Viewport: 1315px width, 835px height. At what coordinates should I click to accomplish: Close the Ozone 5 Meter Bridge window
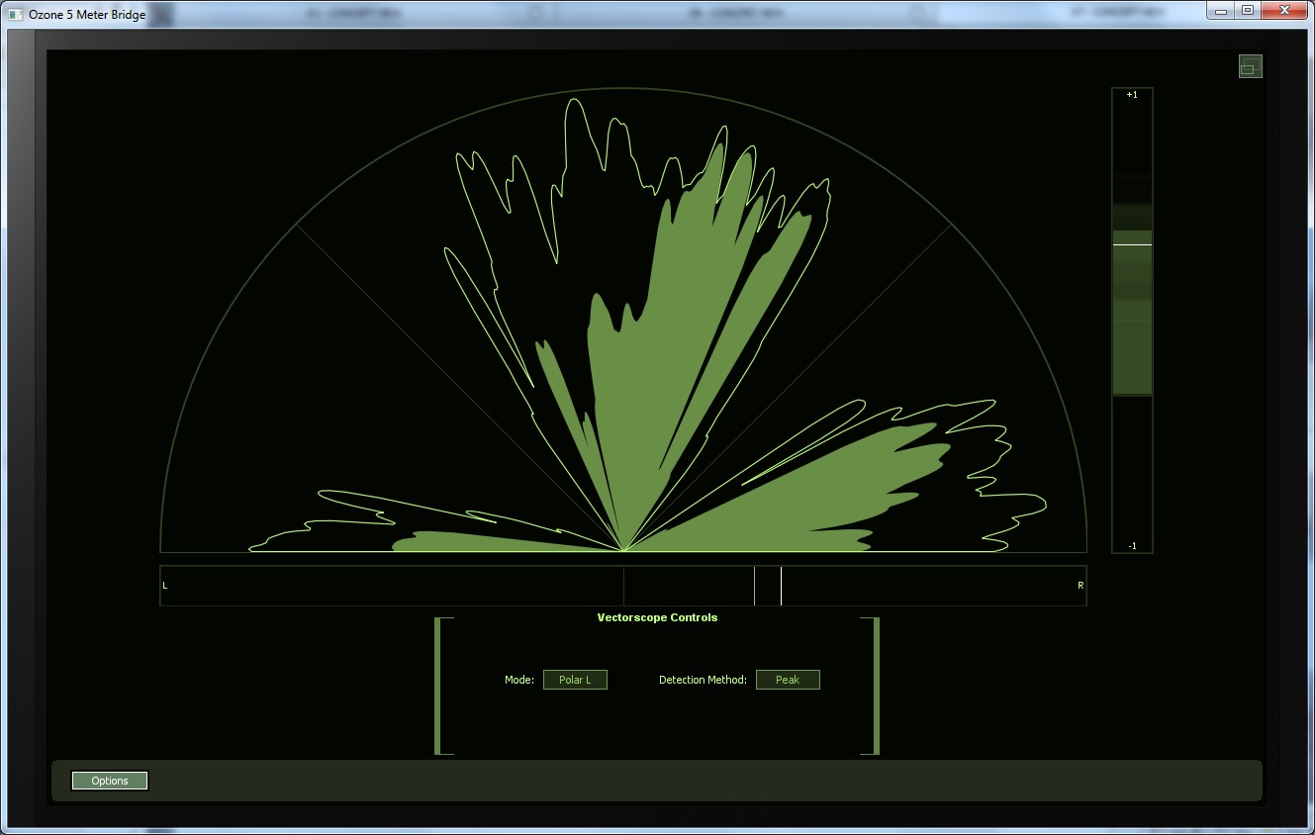[1283, 10]
